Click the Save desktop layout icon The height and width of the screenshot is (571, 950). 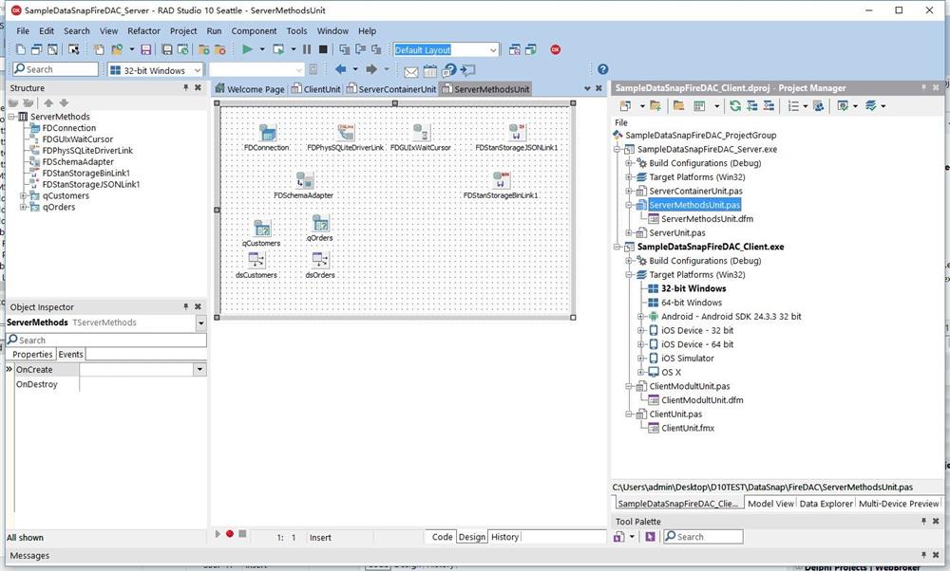[x=514, y=49]
